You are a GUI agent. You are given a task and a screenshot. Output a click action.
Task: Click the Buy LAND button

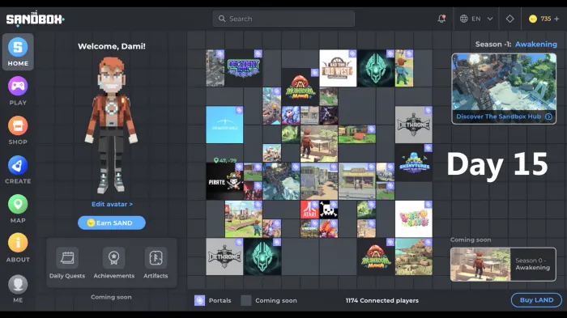(536, 300)
